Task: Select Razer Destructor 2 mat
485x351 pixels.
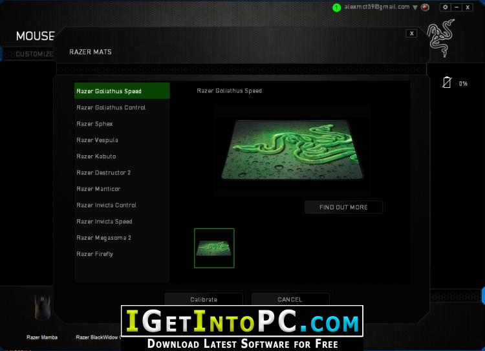Action: coord(122,173)
